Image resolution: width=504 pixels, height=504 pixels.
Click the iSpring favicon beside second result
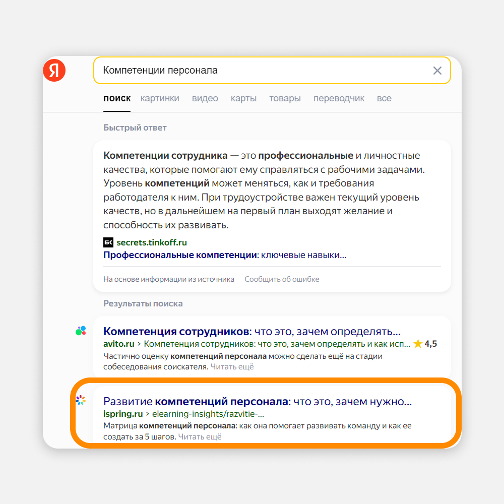click(x=81, y=400)
